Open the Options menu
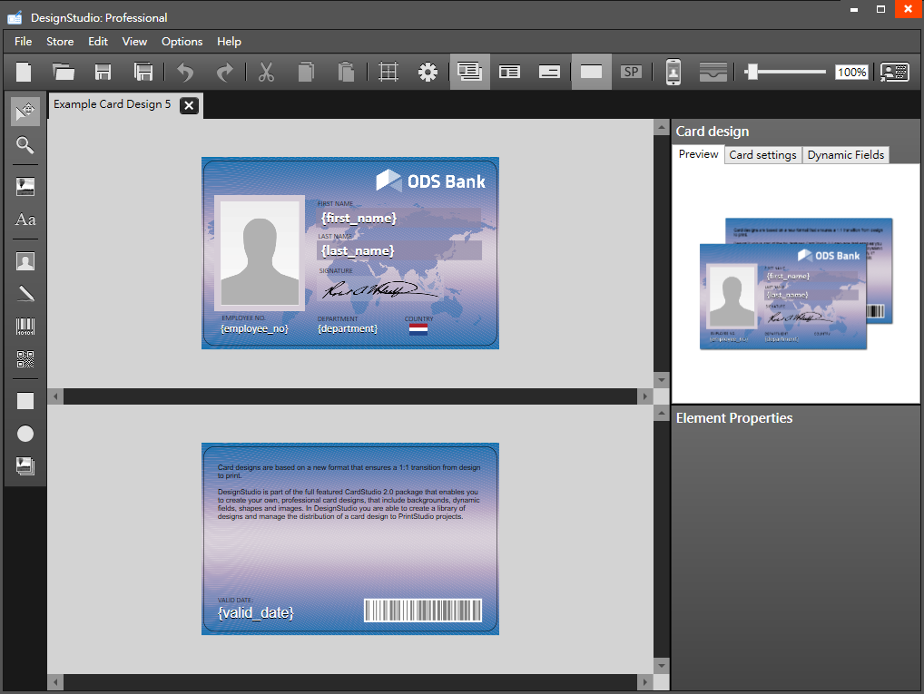Image resolution: width=924 pixels, height=694 pixels. 182,41
